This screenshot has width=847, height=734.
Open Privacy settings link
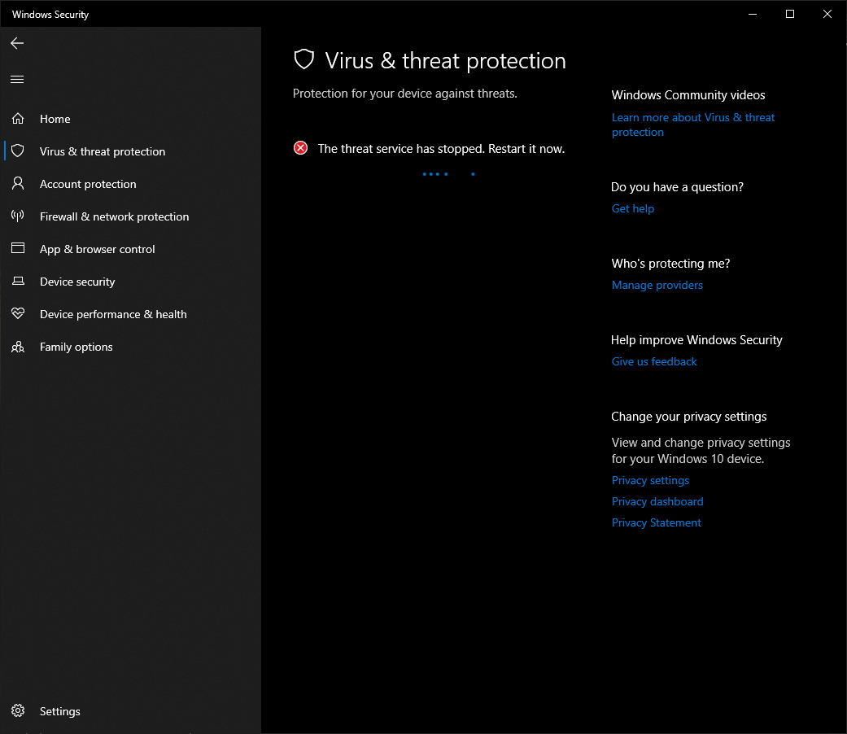(x=650, y=481)
